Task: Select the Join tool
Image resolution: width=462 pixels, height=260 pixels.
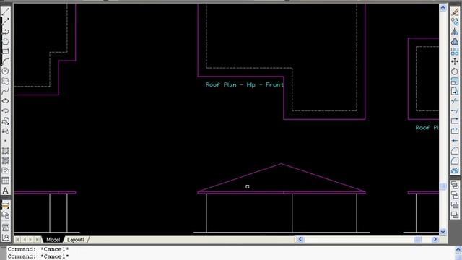Action: (x=455, y=141)
